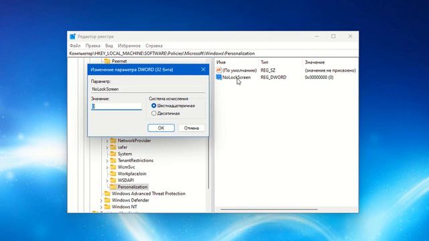This screenshot has width=429, height=241.
Task: Open the Избранное menu
Action: point(129,46)
